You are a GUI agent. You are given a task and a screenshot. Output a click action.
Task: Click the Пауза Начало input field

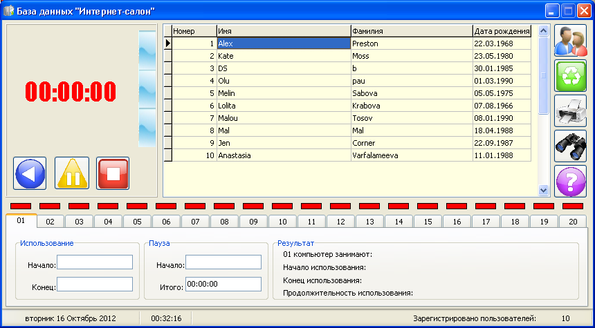tap(223, 262)
